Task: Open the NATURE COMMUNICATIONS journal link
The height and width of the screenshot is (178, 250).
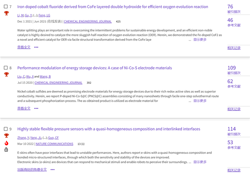Action: coord(54,144)
